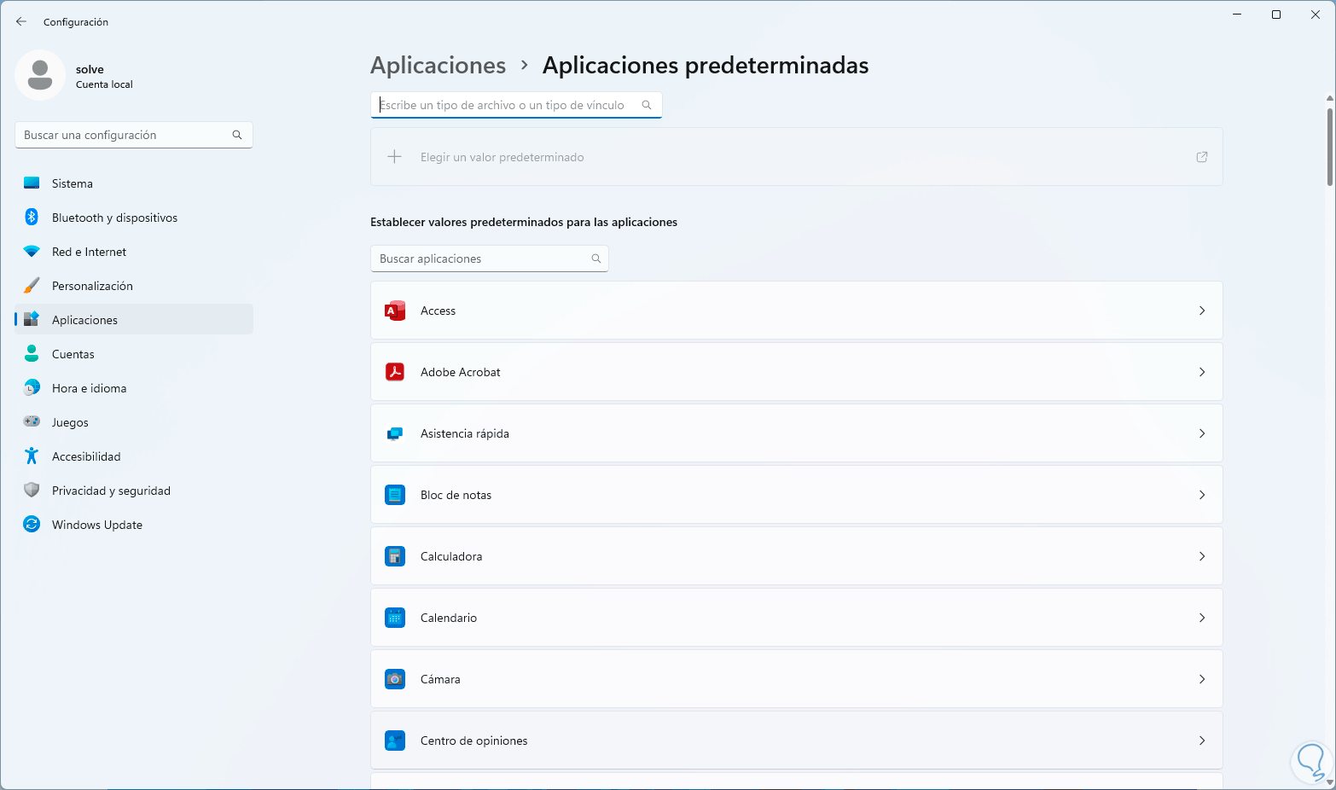Select Bluetooth y dispositivos section
Image resolution: width=1336 pixels, height=790 pixels.
(114, 218)
